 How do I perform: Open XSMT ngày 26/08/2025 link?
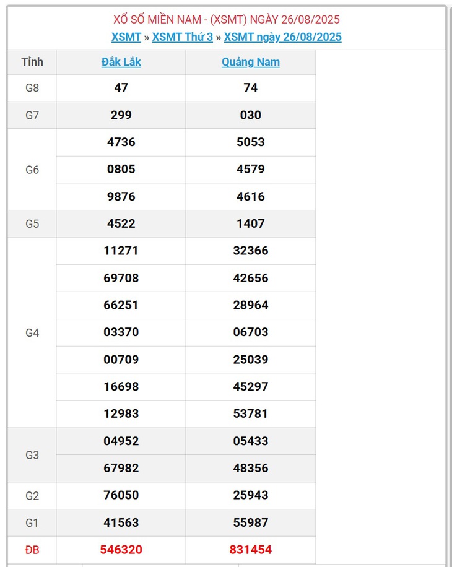tap(282, 37)
